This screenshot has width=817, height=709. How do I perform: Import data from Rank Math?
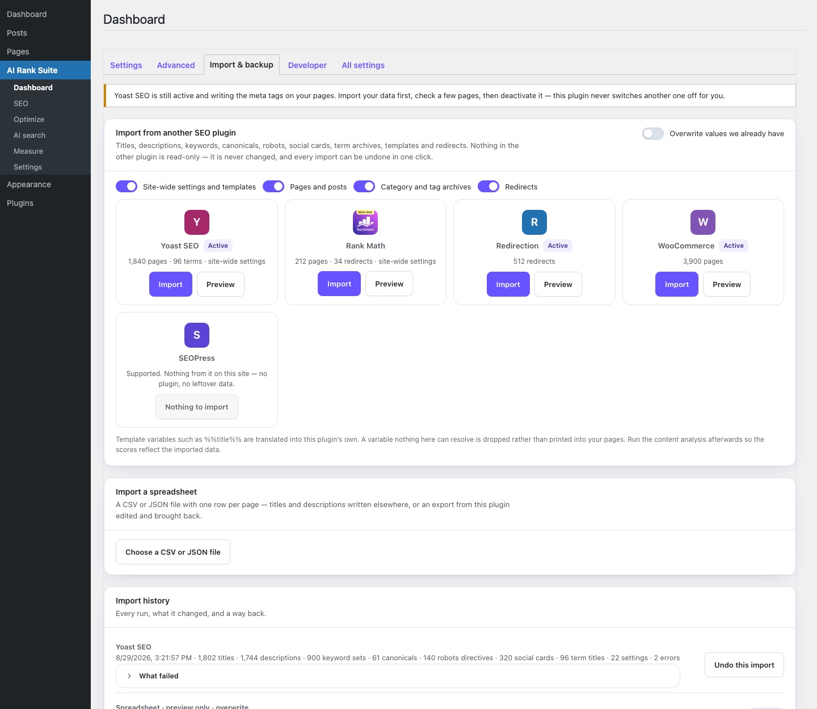click(x=339, y=284)
